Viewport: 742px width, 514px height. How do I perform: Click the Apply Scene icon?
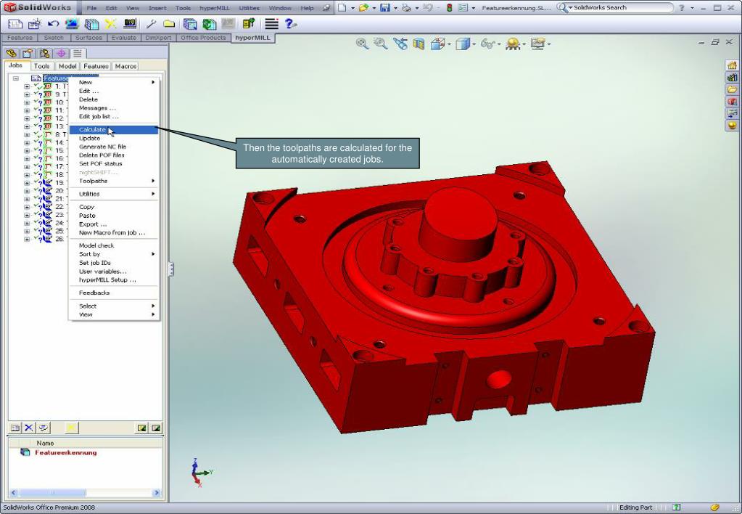[513, 44]
